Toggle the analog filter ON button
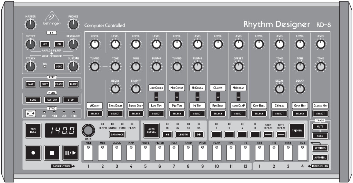Image resolution: width=353 pixels, height=183 pixels. pos(59,44)
